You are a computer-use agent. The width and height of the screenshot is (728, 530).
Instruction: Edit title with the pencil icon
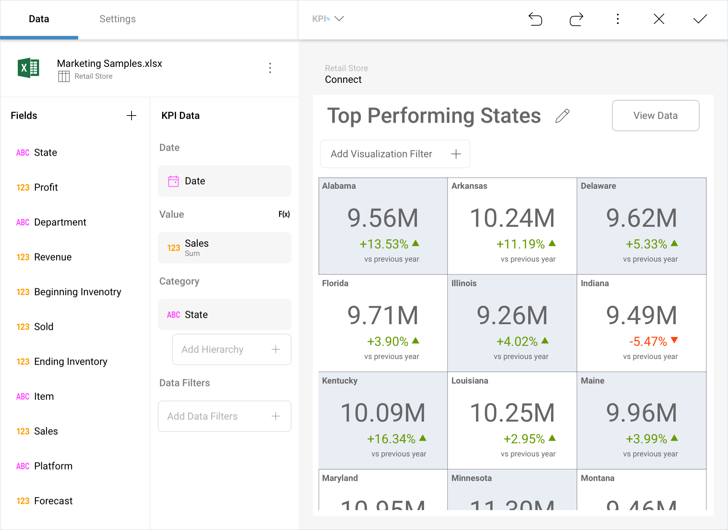pos(562,116)
